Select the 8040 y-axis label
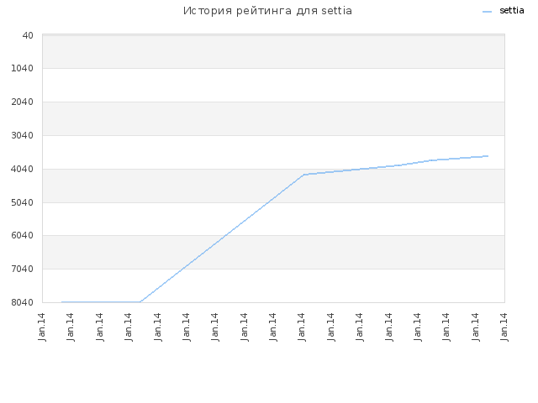Viewport: 538px width, 403px height. pyautogui.click(x=23, y=302)
